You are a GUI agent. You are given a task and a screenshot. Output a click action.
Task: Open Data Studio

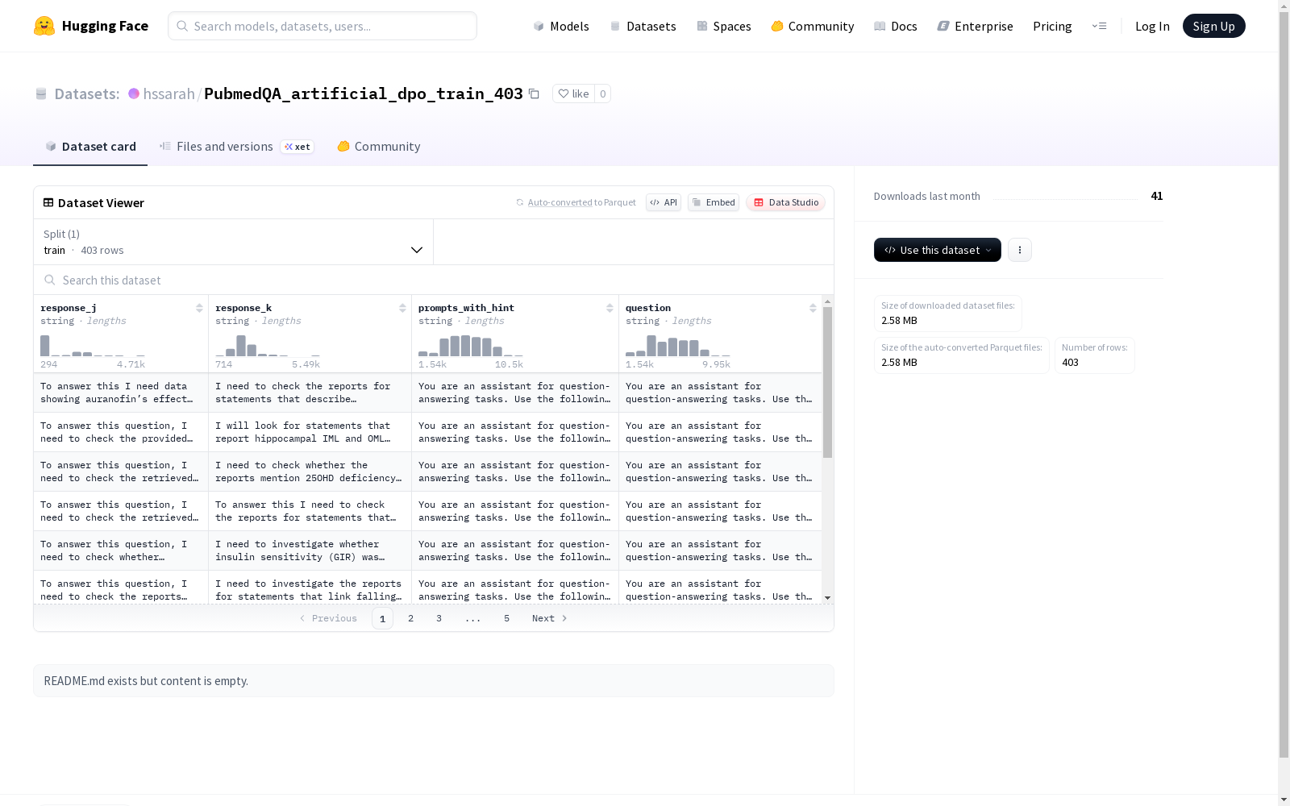[785, 202]
